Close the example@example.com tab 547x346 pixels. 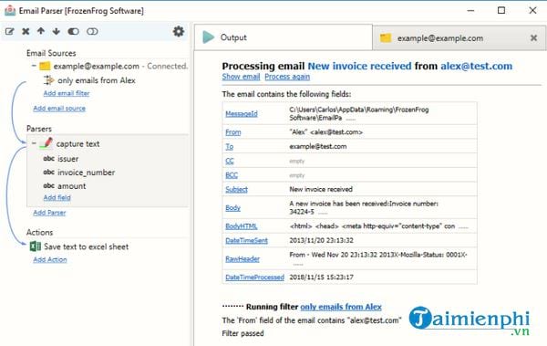(533, 37)
